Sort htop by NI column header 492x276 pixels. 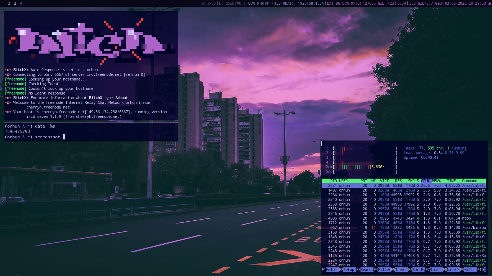374,181
